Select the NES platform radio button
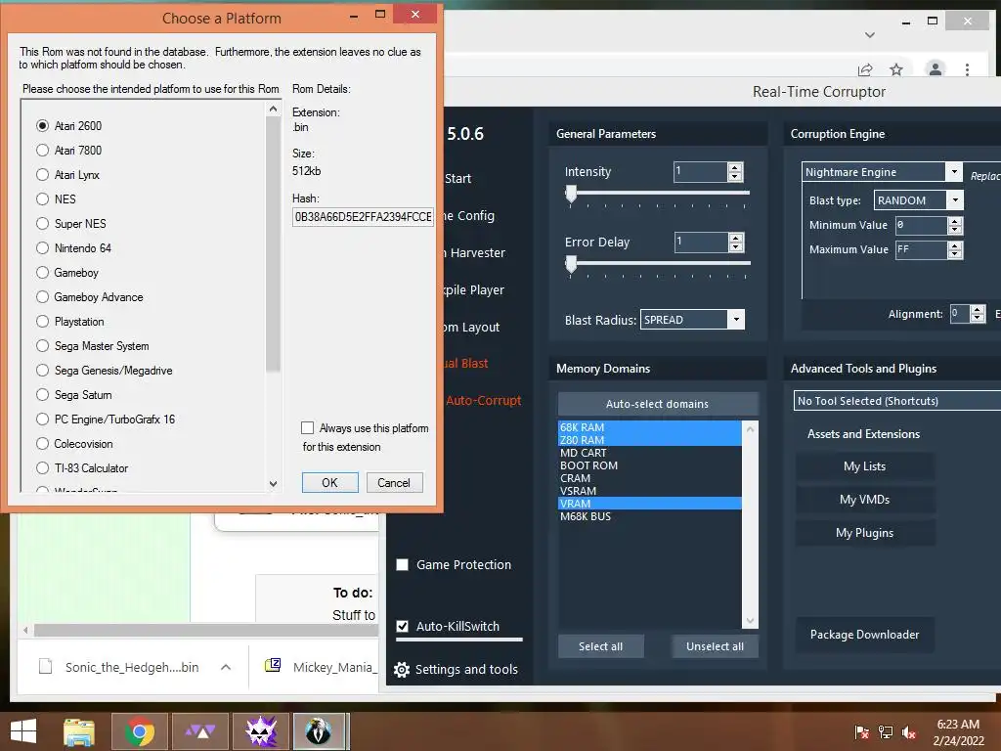The width and height of the screenshot is (1001, 751). tap(43, 199)
